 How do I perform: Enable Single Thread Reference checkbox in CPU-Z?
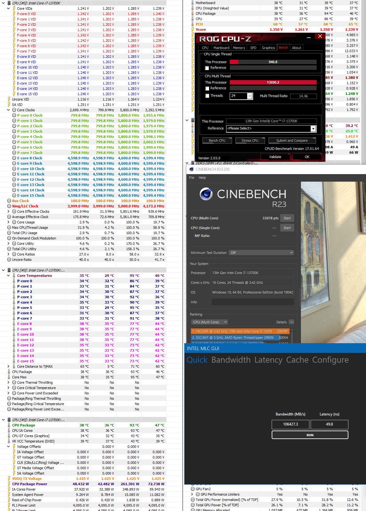207,68
